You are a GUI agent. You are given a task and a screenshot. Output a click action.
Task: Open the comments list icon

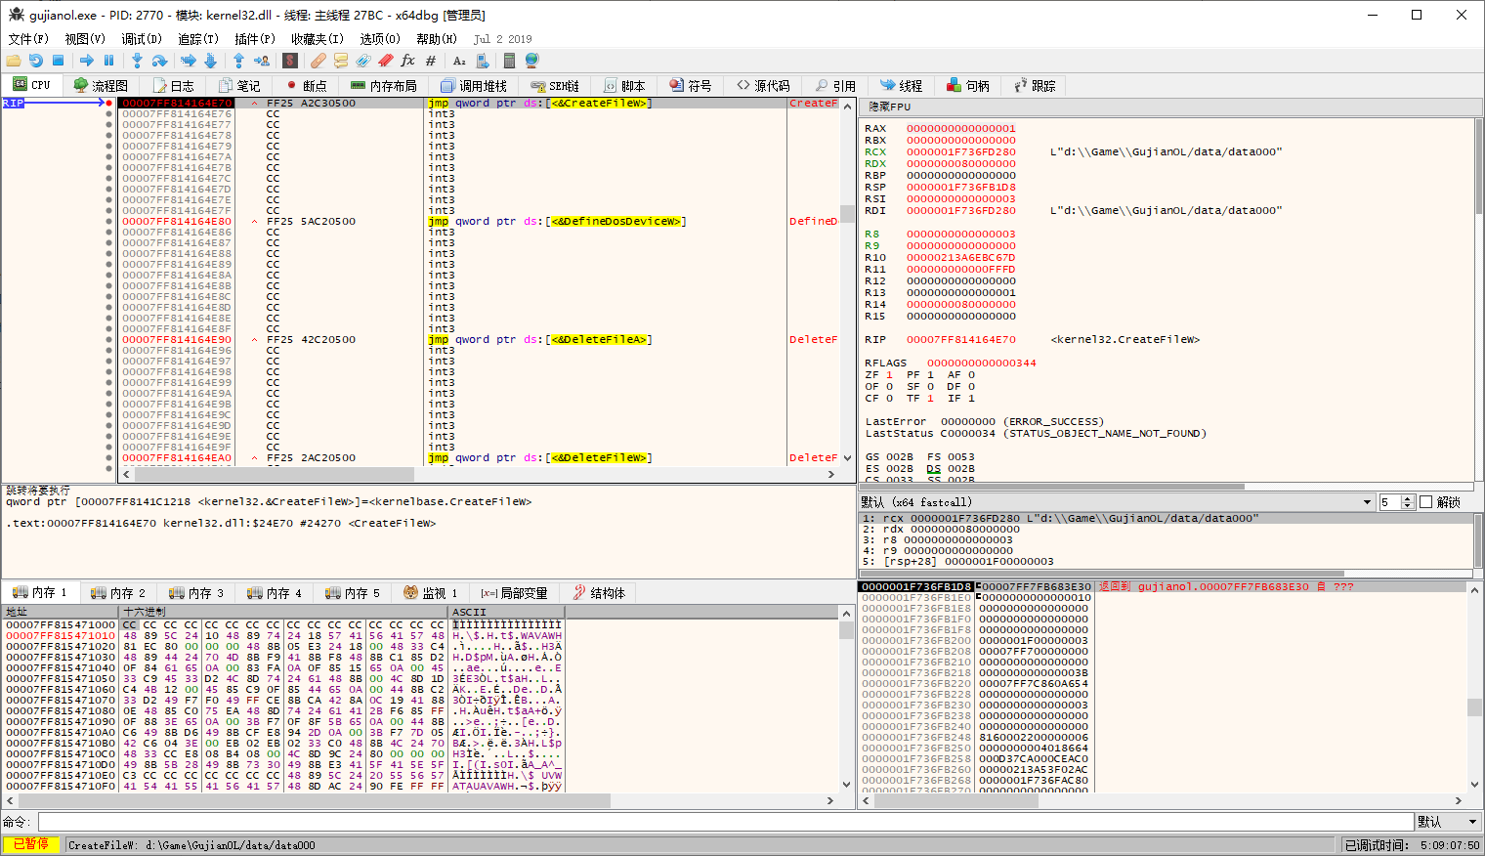pos(341,61)
